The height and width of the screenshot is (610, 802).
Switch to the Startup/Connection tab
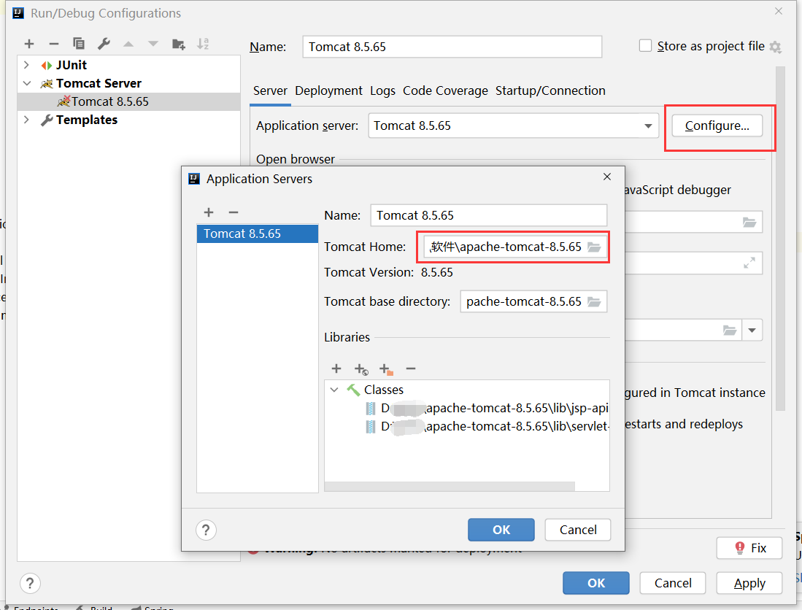pyautogui.click(x=550, y=91)
